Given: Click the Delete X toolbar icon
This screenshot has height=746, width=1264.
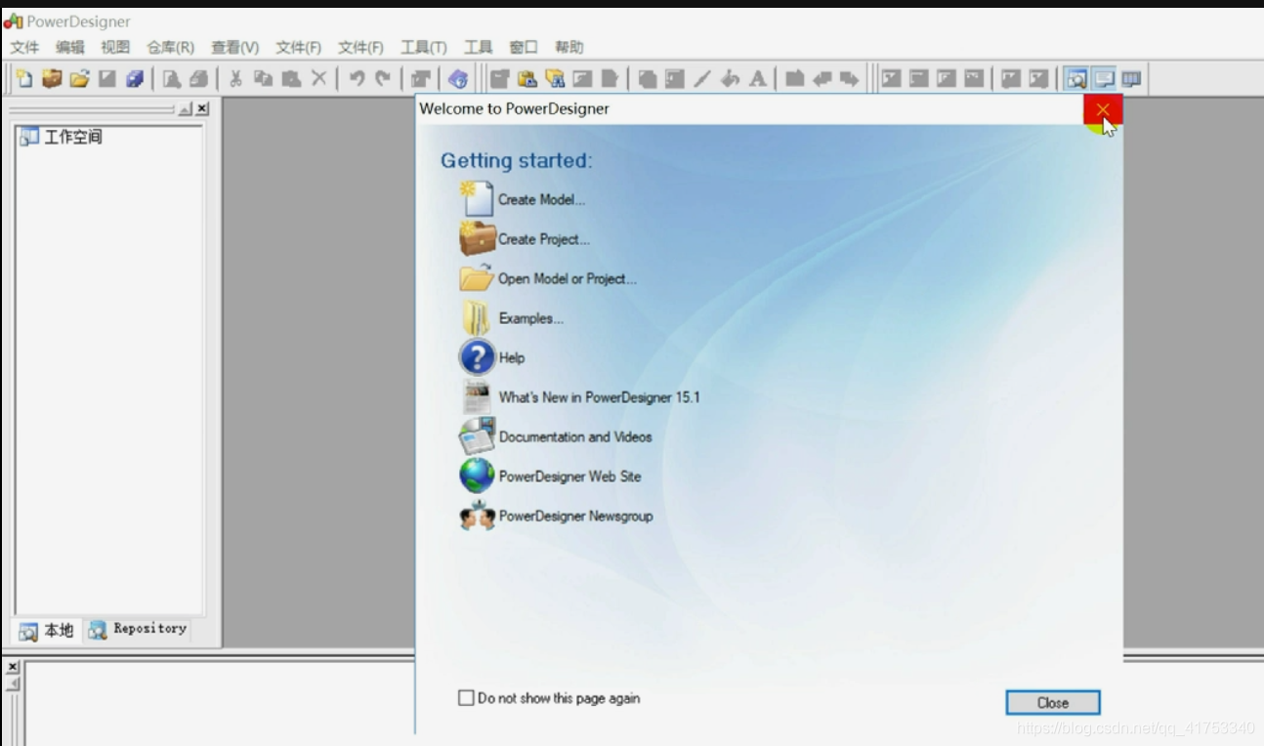Looking at the screenshot, I should tap(318, 79).
